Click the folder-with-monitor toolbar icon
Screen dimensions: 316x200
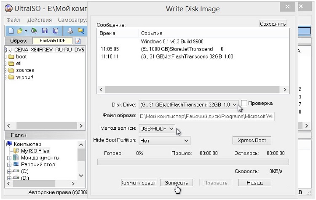point(81,31)
